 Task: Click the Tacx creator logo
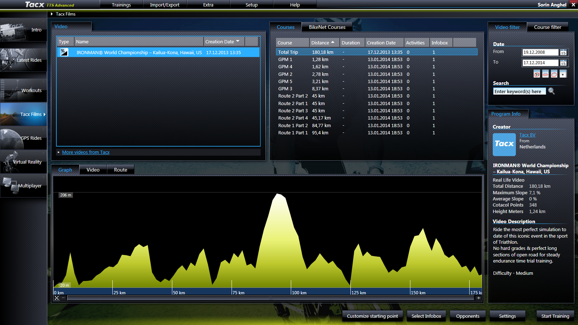click(x=504, y=144)
